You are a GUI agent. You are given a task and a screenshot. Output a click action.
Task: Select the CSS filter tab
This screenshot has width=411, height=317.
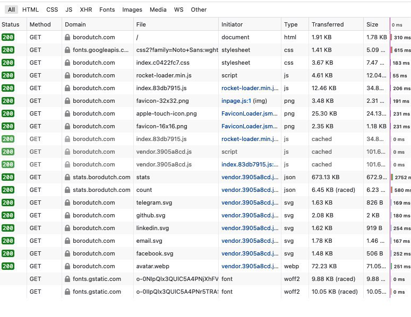[52, 10]
